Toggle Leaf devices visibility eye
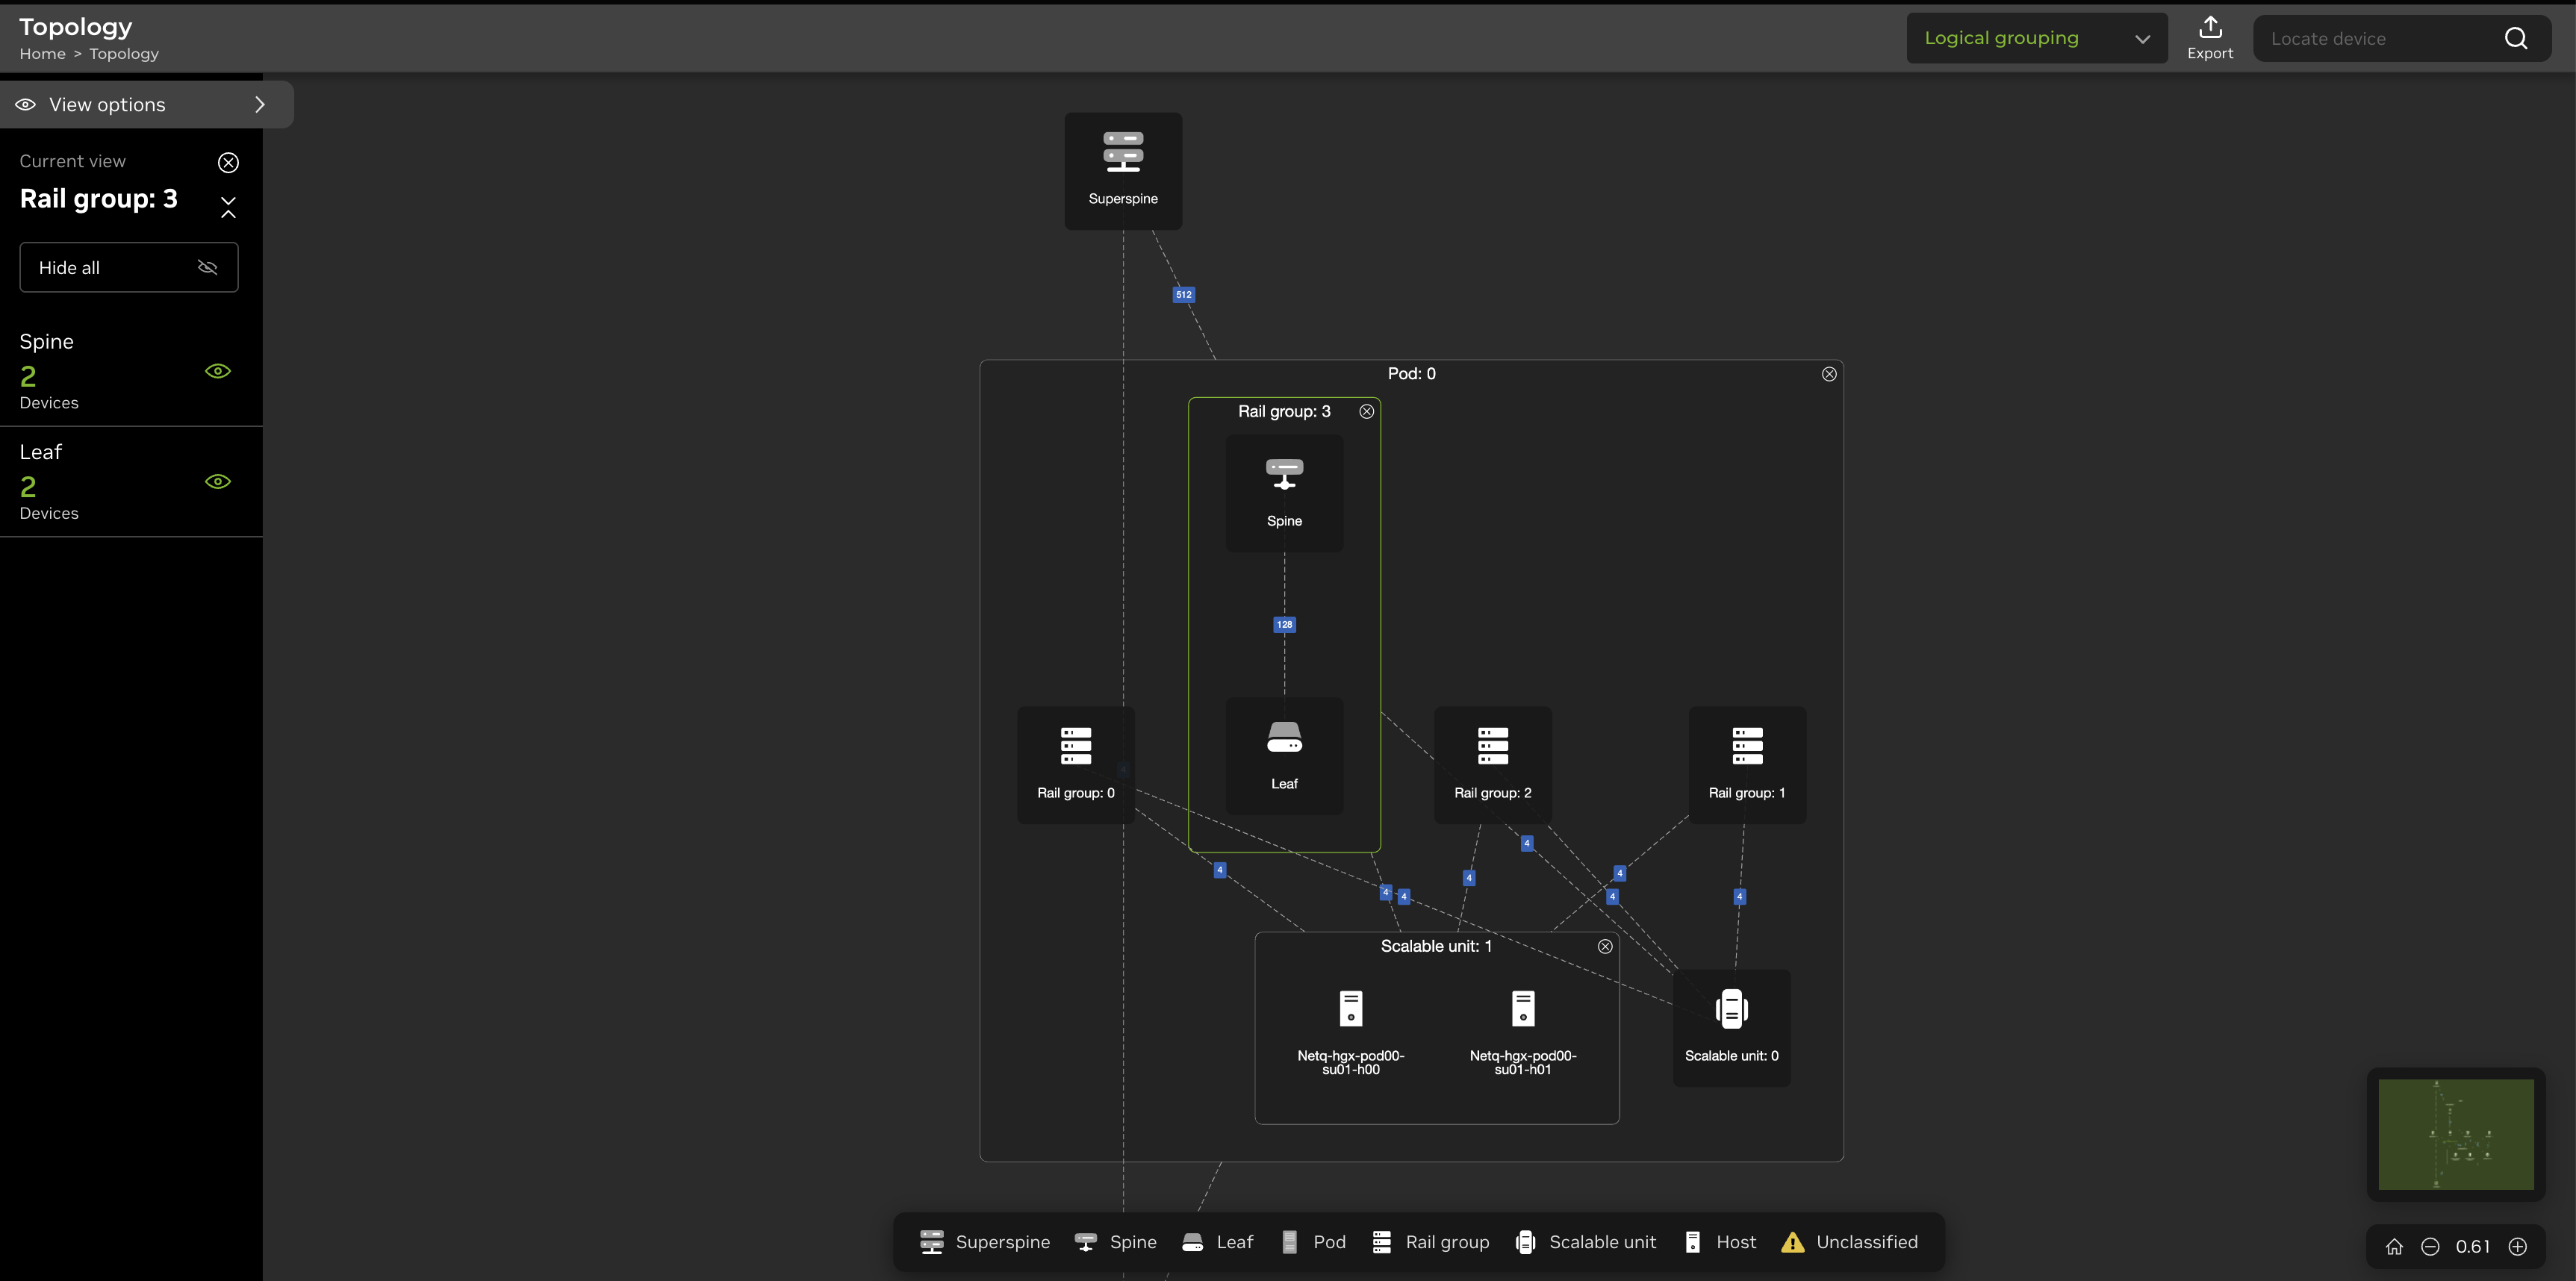This screenshot has height=1281, width=2576. [x=217, y=481]
